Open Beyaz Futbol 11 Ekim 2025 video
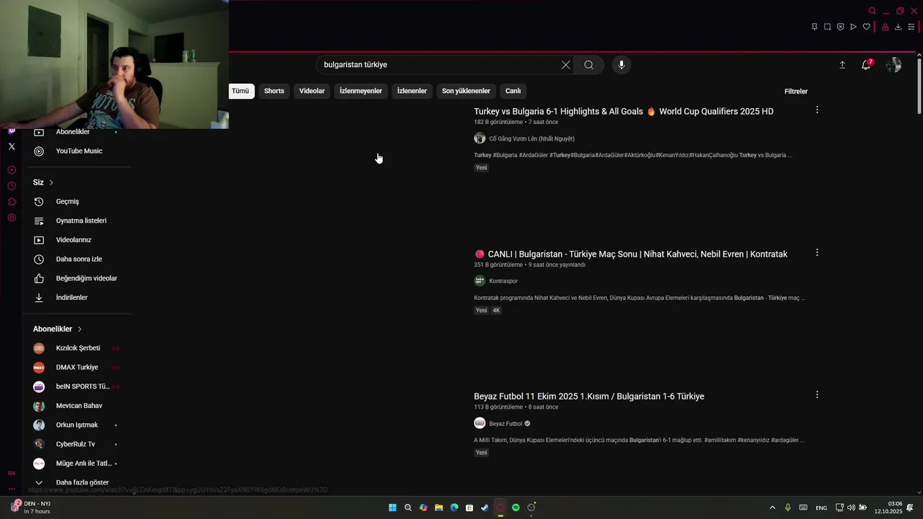Image resolution: width=923 pixels, height=519 pixels. [x=589, y=396]
